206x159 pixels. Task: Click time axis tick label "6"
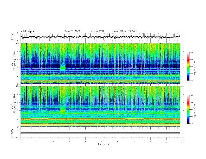(x=118, y=142)
